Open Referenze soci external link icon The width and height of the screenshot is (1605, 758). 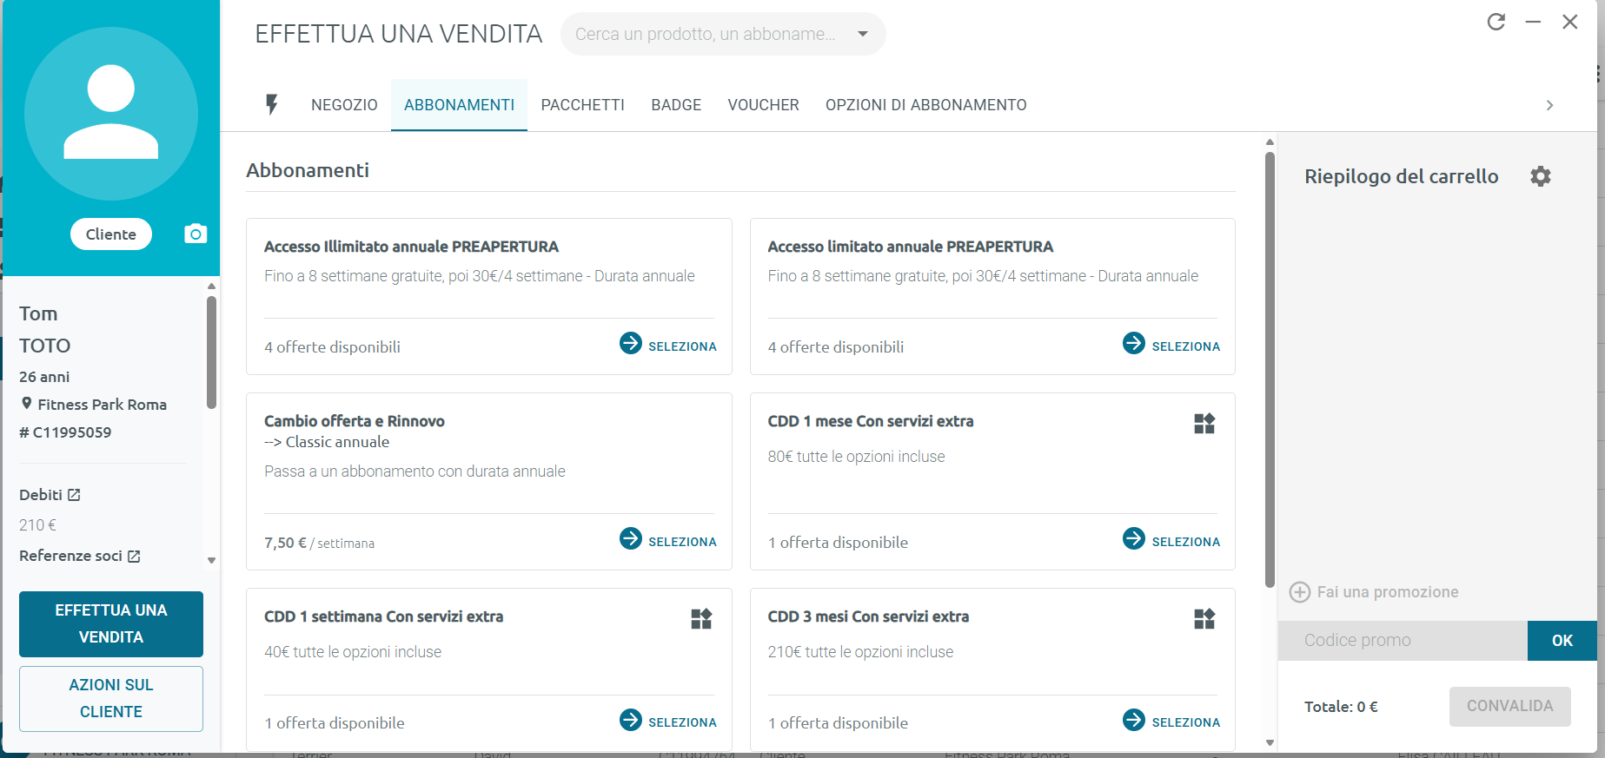coord(134,556)
